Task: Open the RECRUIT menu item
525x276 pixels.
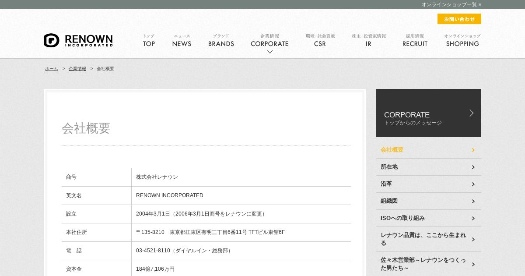Action: tap(415, 41)
